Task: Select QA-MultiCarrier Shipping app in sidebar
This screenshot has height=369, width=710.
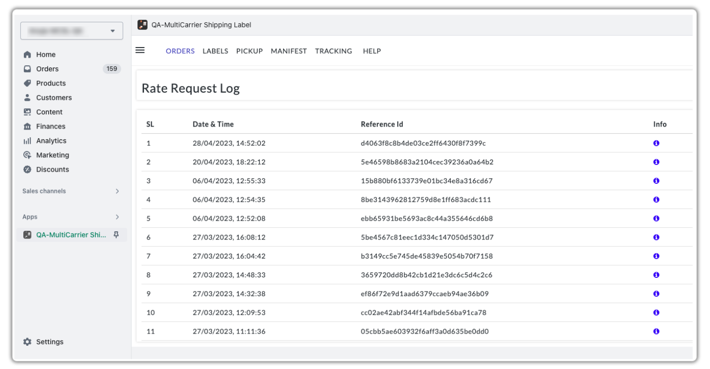Action: 71,235
